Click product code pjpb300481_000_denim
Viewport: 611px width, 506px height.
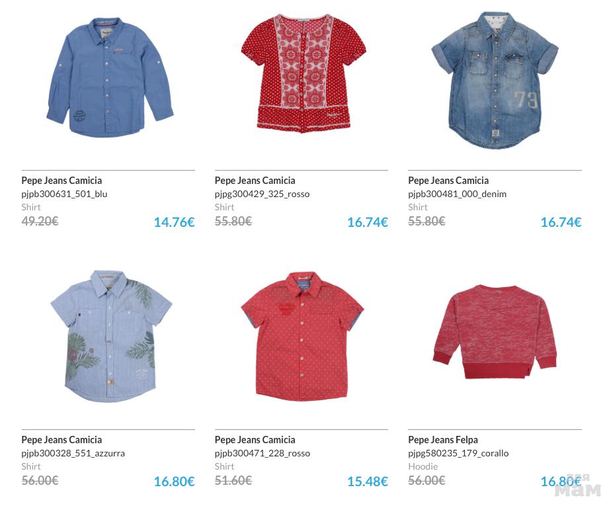(457, 194)
